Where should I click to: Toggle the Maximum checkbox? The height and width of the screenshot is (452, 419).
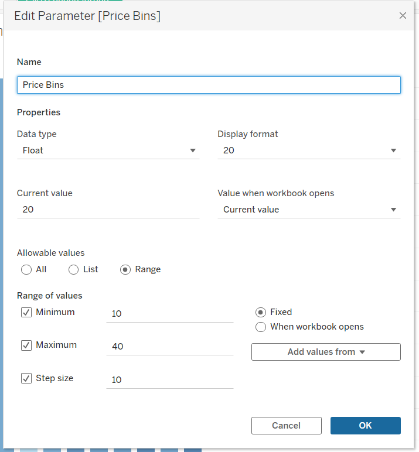[26, 345]
